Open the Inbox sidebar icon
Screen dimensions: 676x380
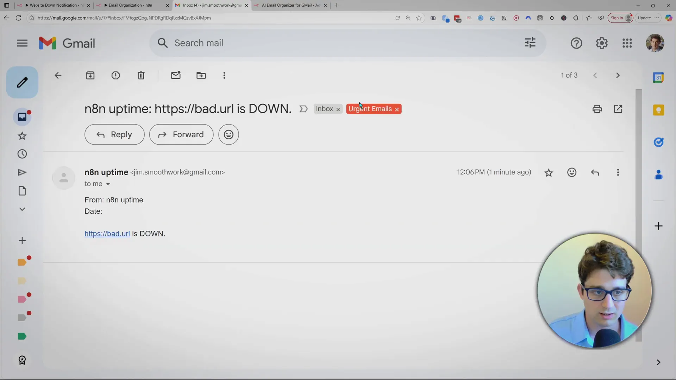(22, 117)
